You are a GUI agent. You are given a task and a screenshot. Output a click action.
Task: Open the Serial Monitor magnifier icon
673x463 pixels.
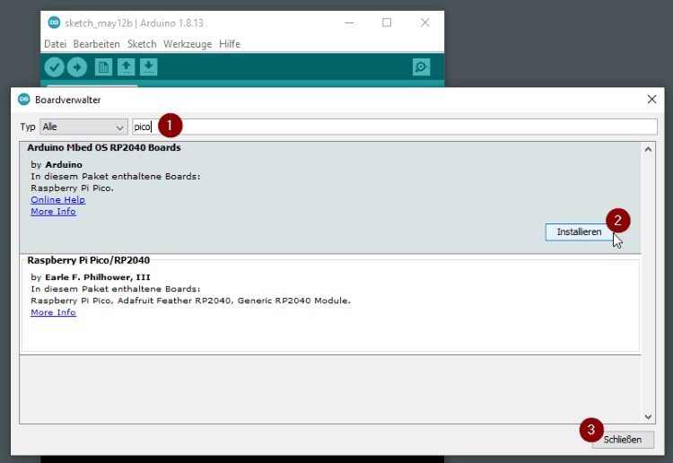(421, 66)
